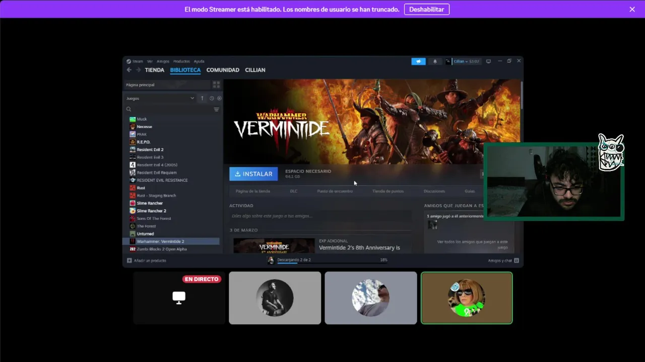Open Página de la tienda link
This screenshot has width=645, height=362.
tap(253, 191)
